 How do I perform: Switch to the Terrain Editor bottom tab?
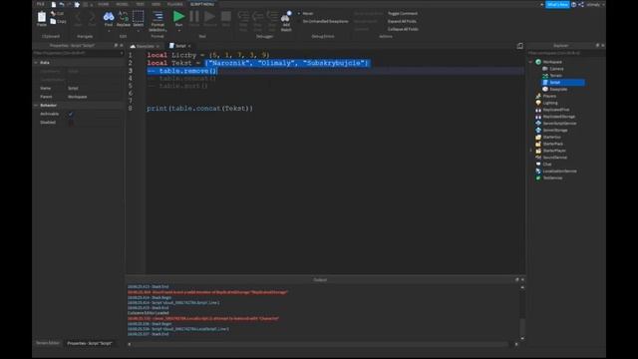click(48, 343)
